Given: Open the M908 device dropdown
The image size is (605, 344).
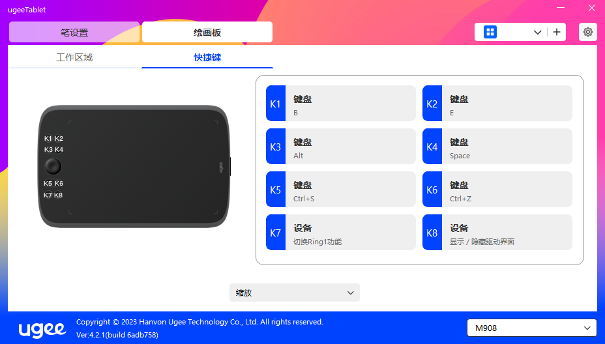Looking at the screenshot, I should (x=532, y=328).
